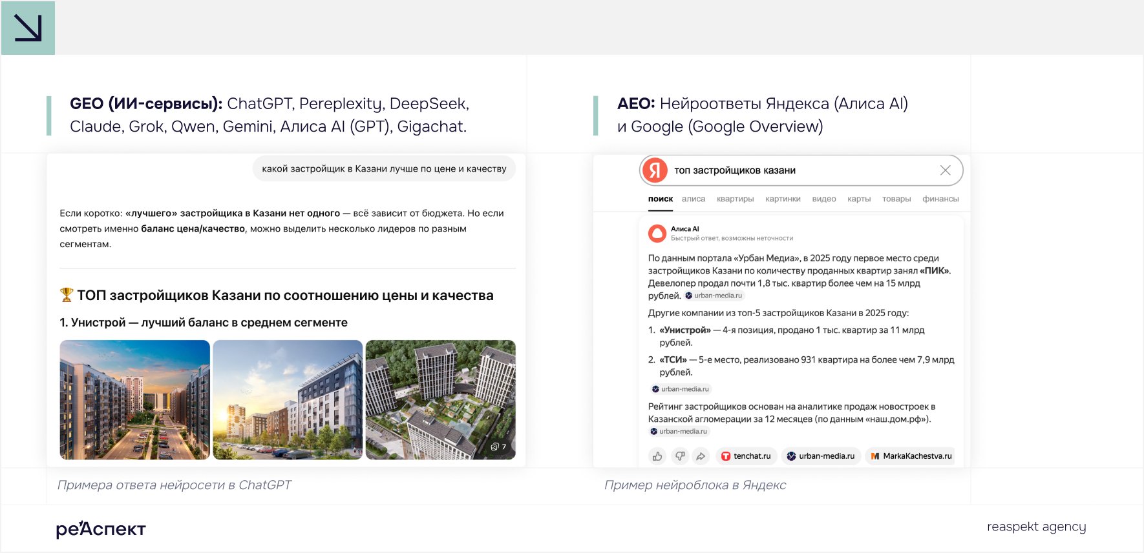The width and height of the screenshot is (1144, 553).
Task: Click the user message «какой застройщик в Казани лучше...»
Action: click(384, 168)
